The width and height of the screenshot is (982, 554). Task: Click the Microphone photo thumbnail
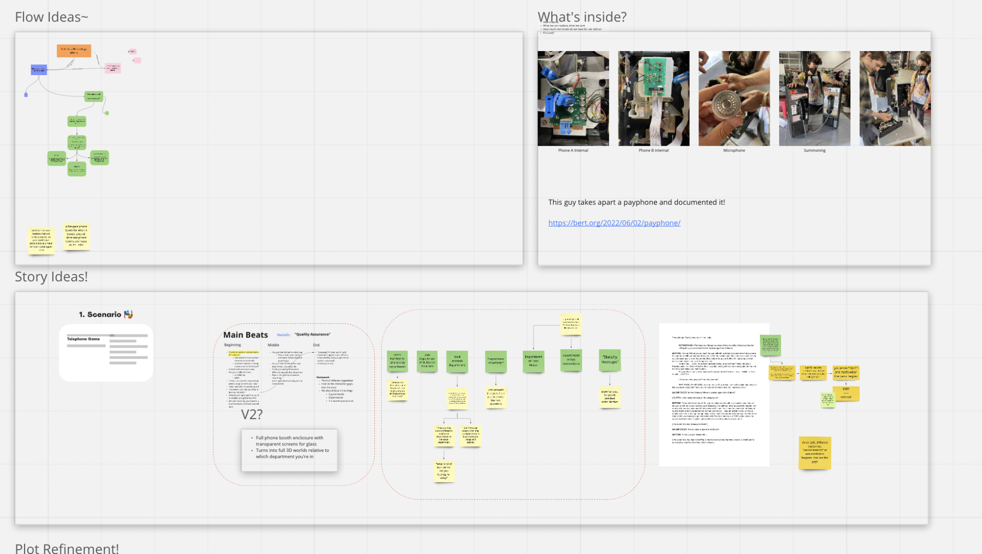tap(734, 98)
